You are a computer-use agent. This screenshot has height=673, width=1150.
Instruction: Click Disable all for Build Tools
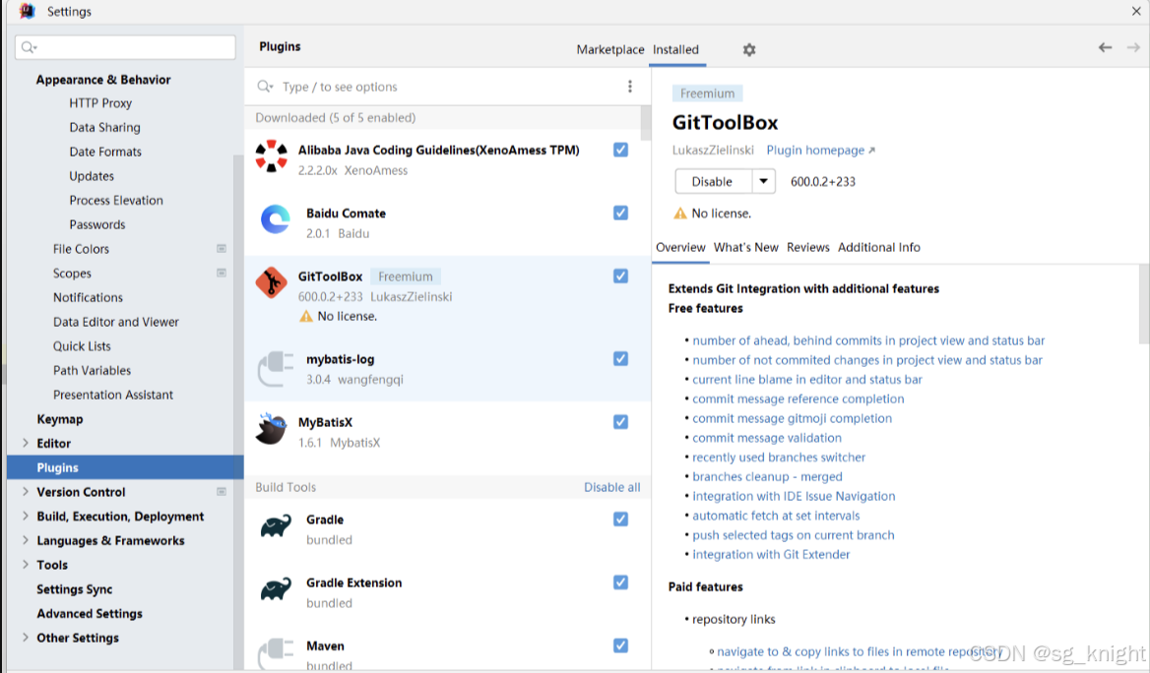(x=611, y=487)
